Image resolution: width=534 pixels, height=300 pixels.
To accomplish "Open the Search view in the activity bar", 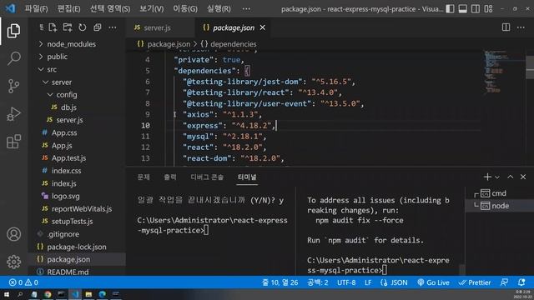I will click(x=13, y=58).
